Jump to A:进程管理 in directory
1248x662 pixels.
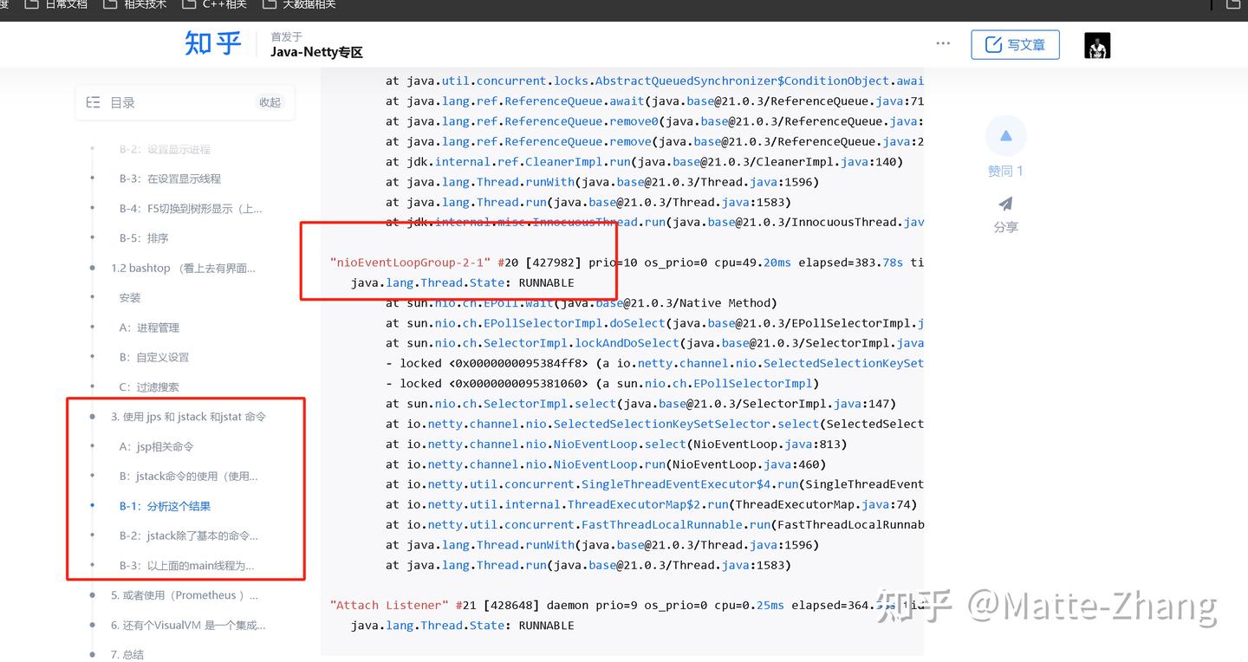(x=149, y=328)
